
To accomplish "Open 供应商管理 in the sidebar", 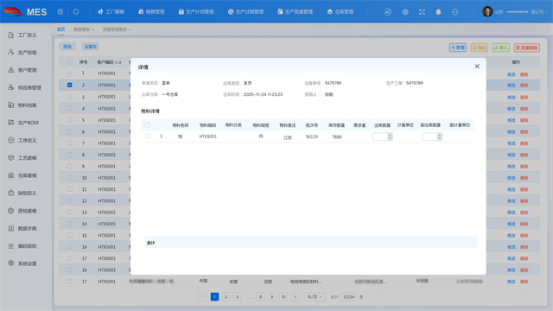I will [x=25, y=87].
